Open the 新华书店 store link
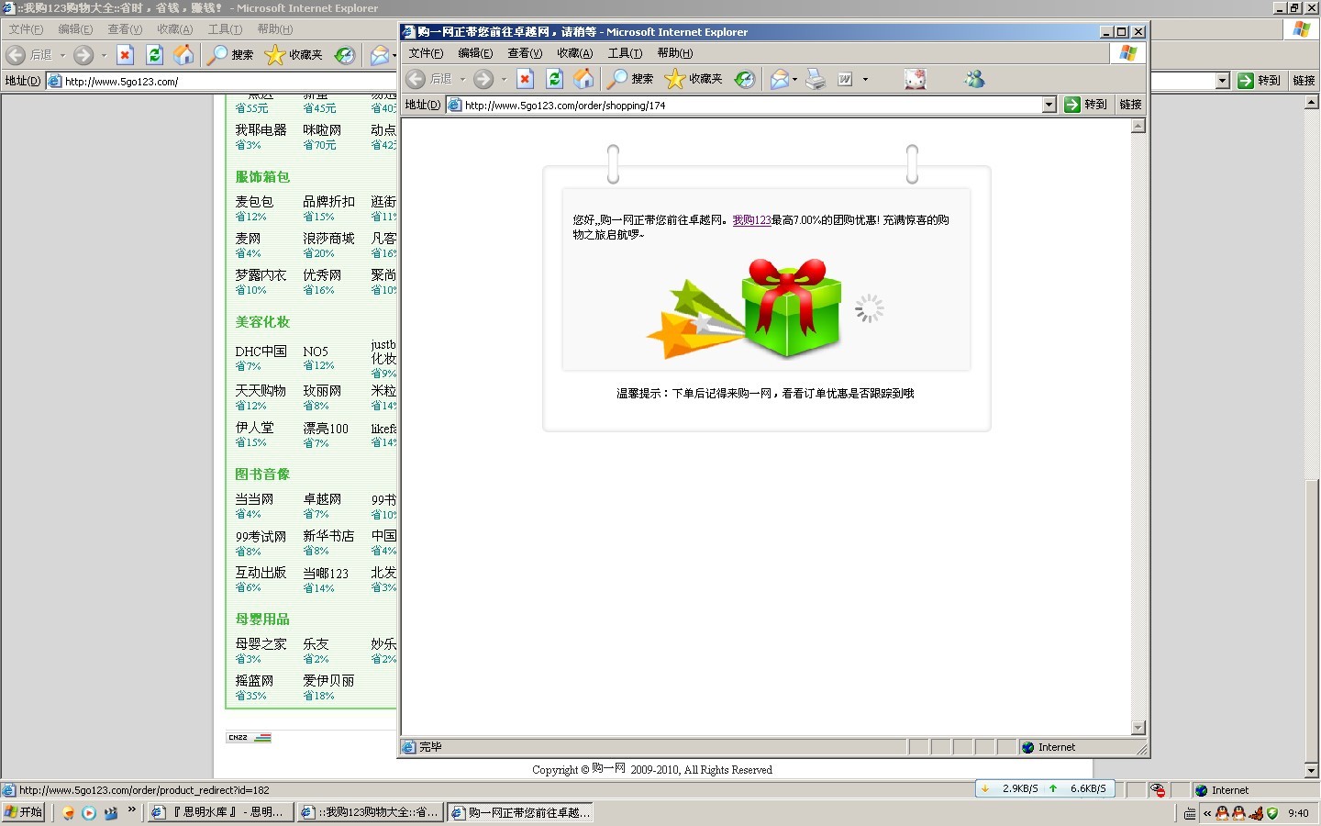This screenshot has width=1321, height=826. [328, 536]
